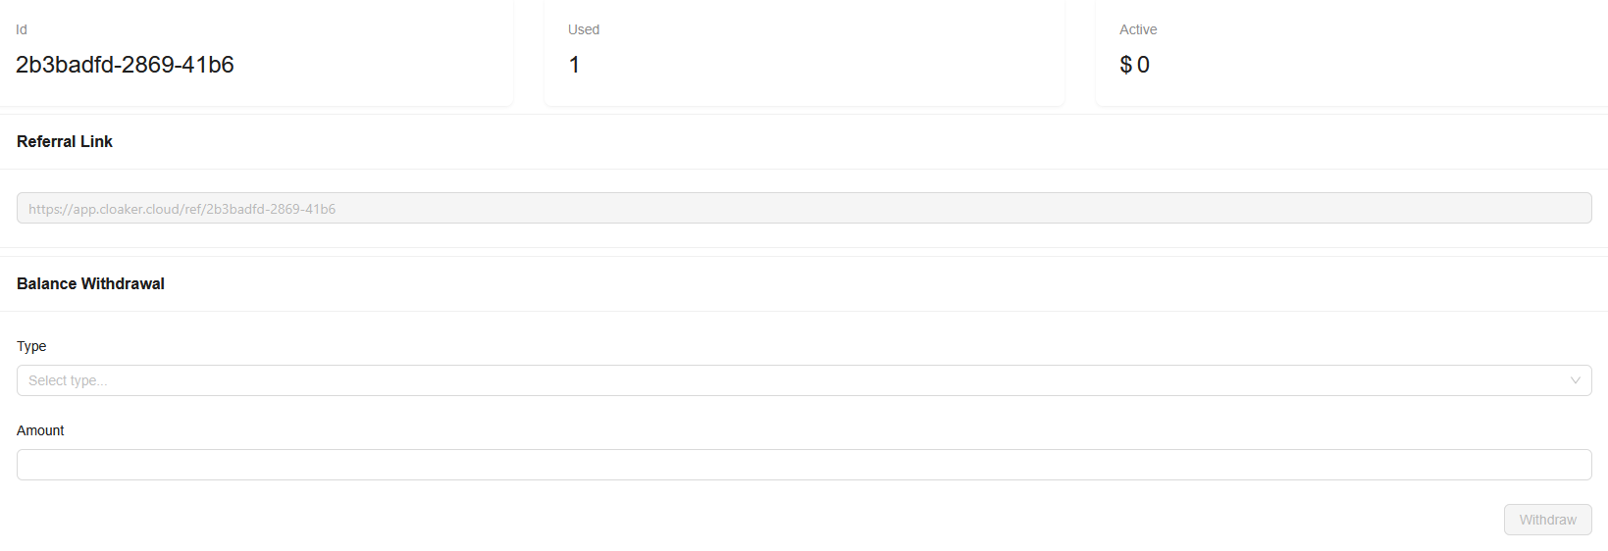The width and height of the screenshot is (1608, 551).
Task: Select the Id value 2b3badfd-2869-41b6
Action: click(125, 65)
